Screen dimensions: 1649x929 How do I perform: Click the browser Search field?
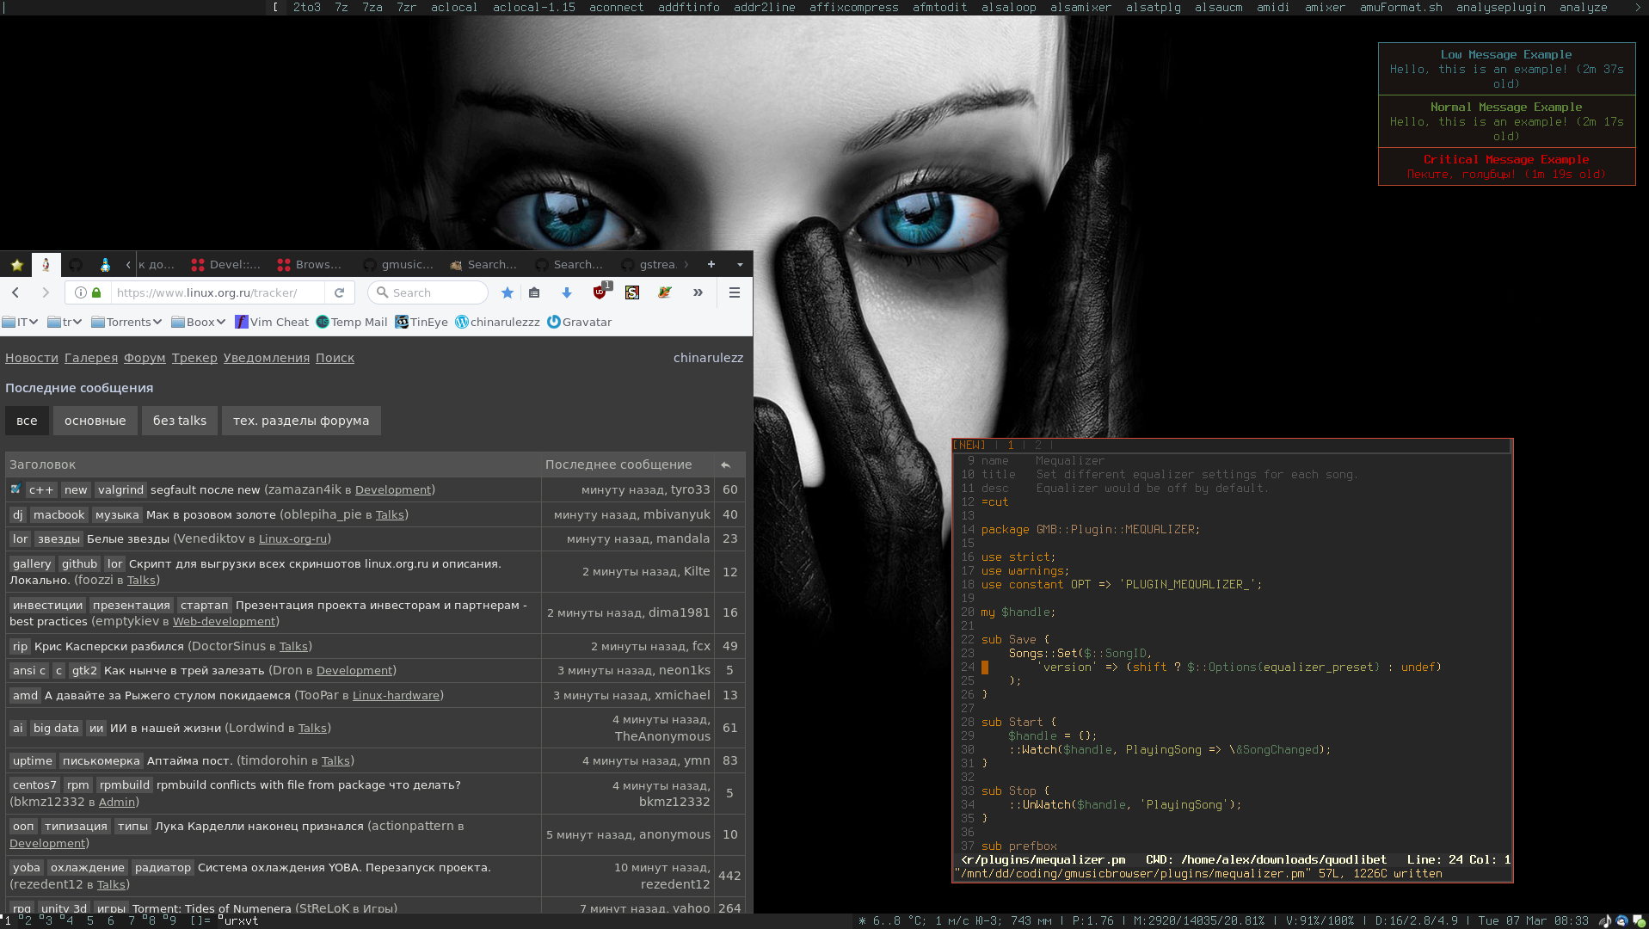coord(428,292)
